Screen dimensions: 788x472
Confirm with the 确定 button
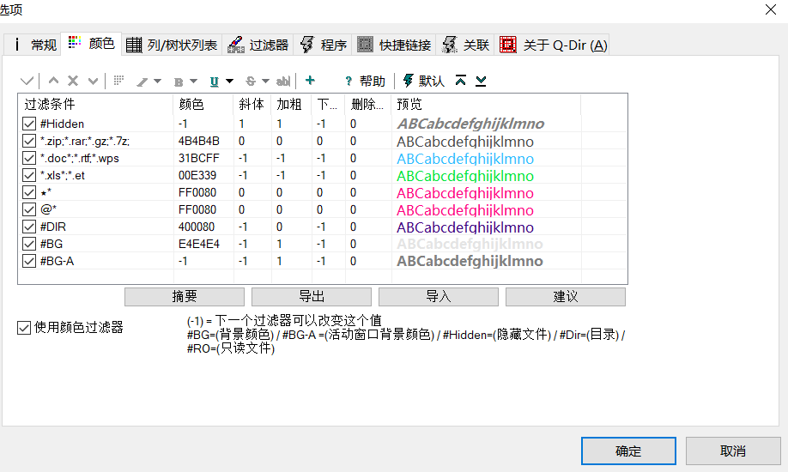[628, 451]
